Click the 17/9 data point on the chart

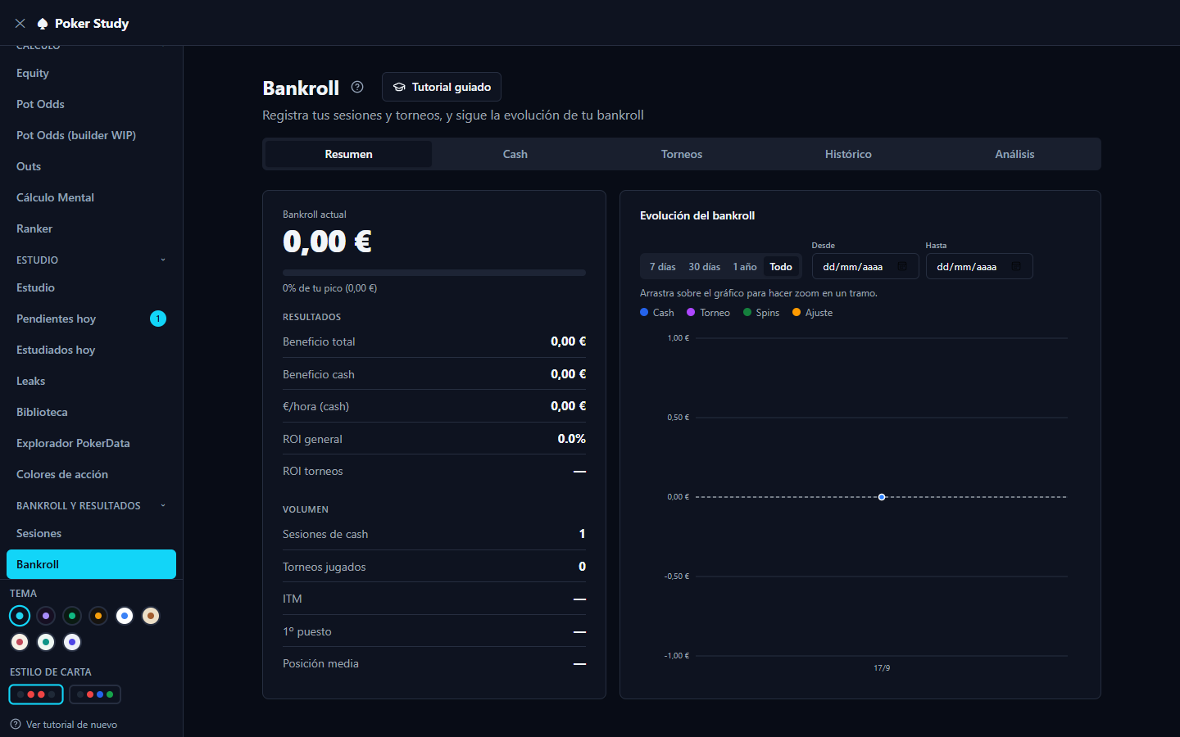pos(882,497)
